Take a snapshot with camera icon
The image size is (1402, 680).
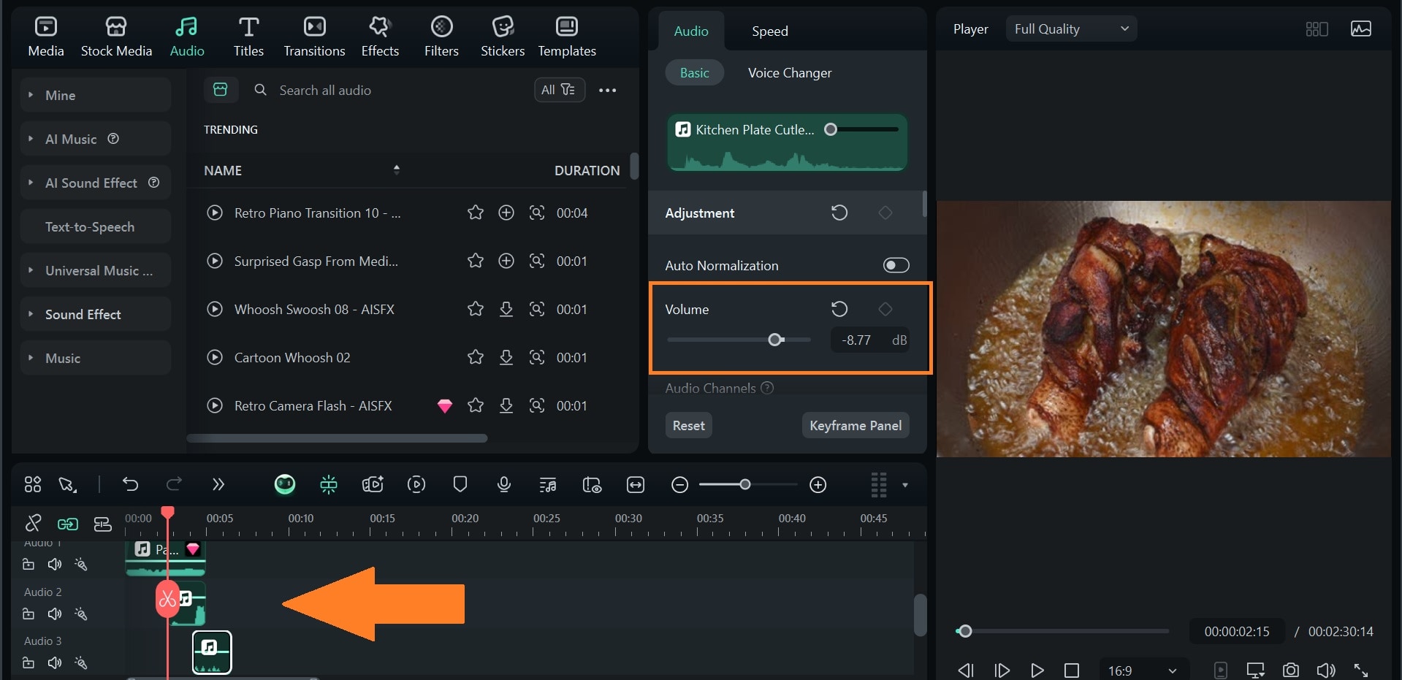point(1291,670)
